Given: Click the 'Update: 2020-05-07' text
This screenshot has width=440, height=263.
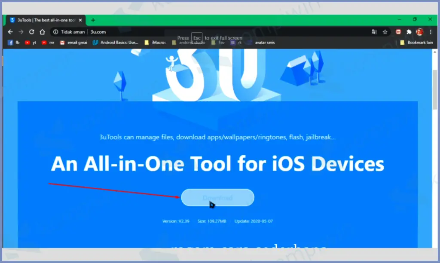Looking at the screenshot, I should (x=254, y=221).
